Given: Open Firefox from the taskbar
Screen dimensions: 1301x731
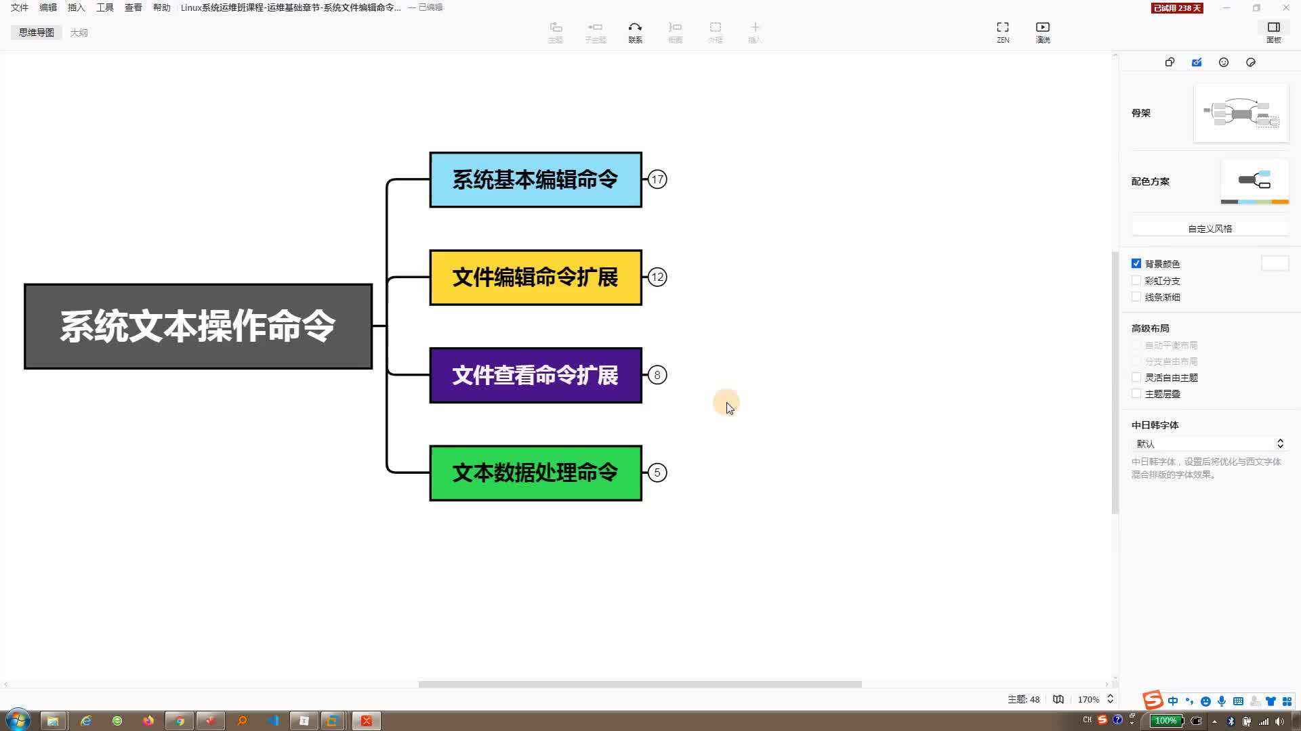Looking at the screenshot, I should coord(148,721).
